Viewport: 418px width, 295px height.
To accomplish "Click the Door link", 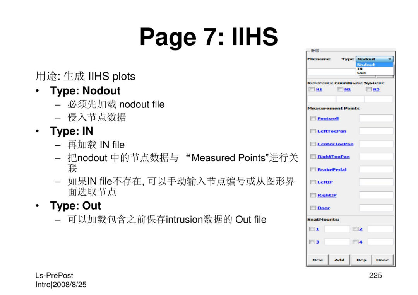I will point(324,208).
